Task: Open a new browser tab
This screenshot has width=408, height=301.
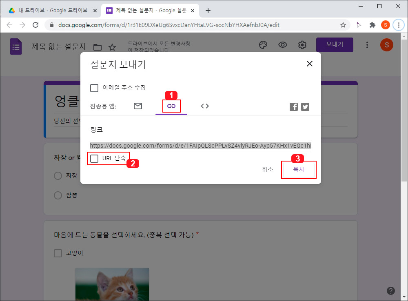Action: click(208, 11)
